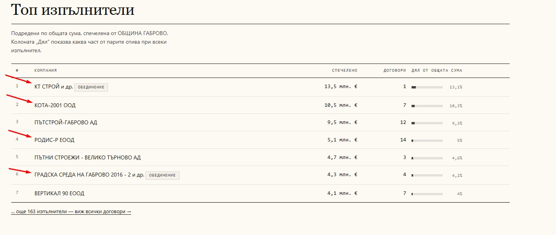
Task: Click the ДЯЛ ОТ ОБЩАТА СУМА header
Action: coord(437,71)
